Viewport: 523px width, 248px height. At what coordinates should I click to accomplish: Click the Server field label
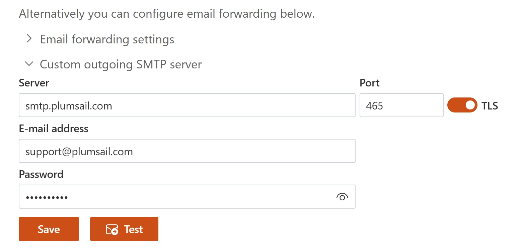[x=34, y=83]
